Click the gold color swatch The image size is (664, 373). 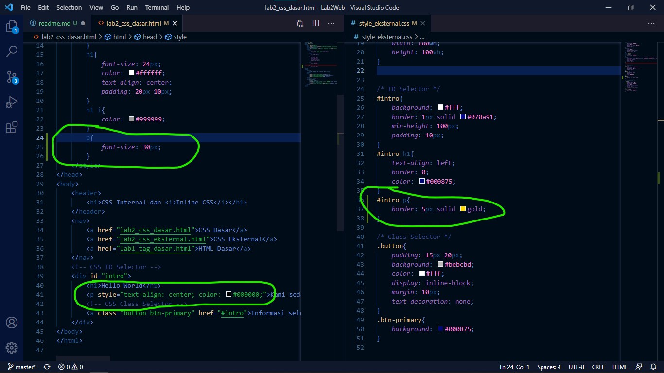[463, 209]
